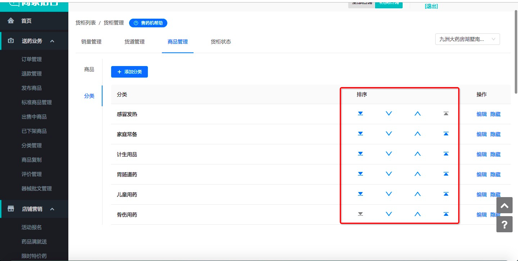Viewport: 518px width, 261px height.
Task: Hide the 计生用品 category
Action: pyautogui.click(x=495, y=154)
